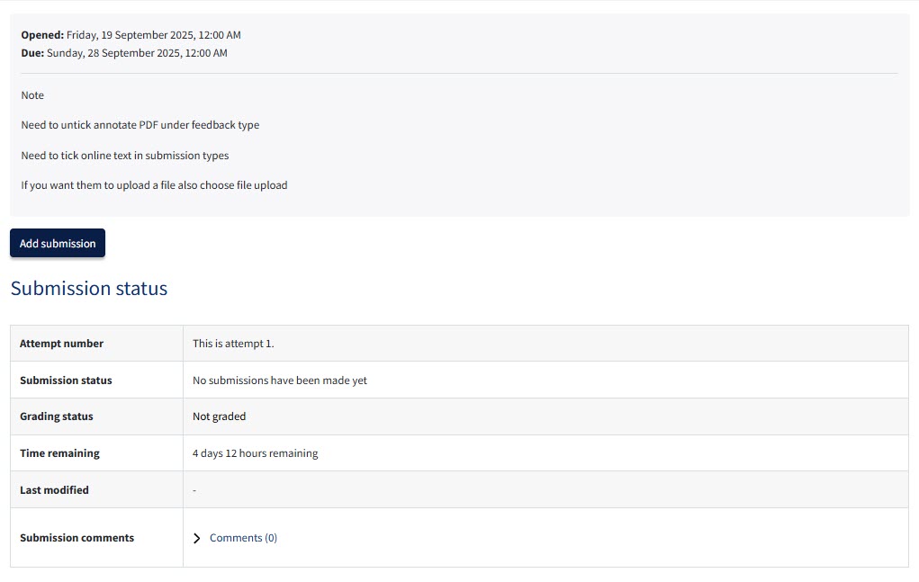This screenshot has height=582, width=919.
Task: Click the Submission status row label
Action: point(66,381)
